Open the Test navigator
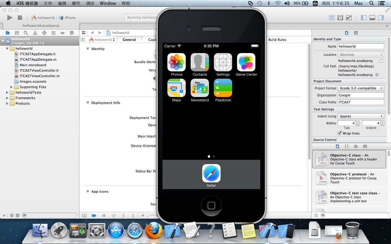 point(44,33)
